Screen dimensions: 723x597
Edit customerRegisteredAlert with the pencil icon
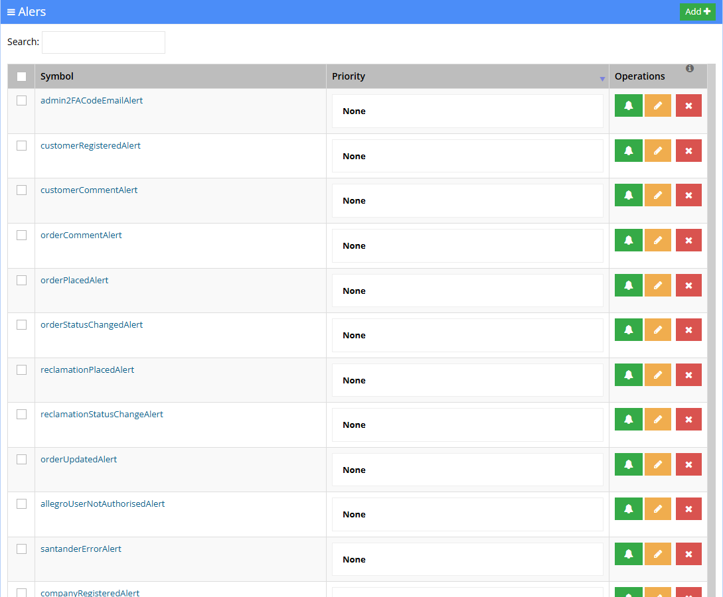[657, 151]
